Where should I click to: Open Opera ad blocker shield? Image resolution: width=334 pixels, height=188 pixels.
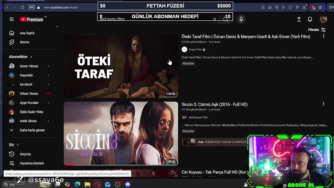pos(277,7)
